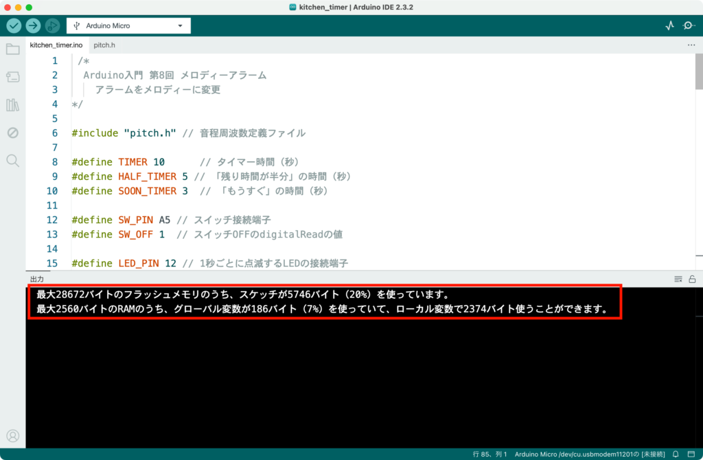Click line number 12 in gutter
Screen dimensions: 703x460
coord(52,220)
